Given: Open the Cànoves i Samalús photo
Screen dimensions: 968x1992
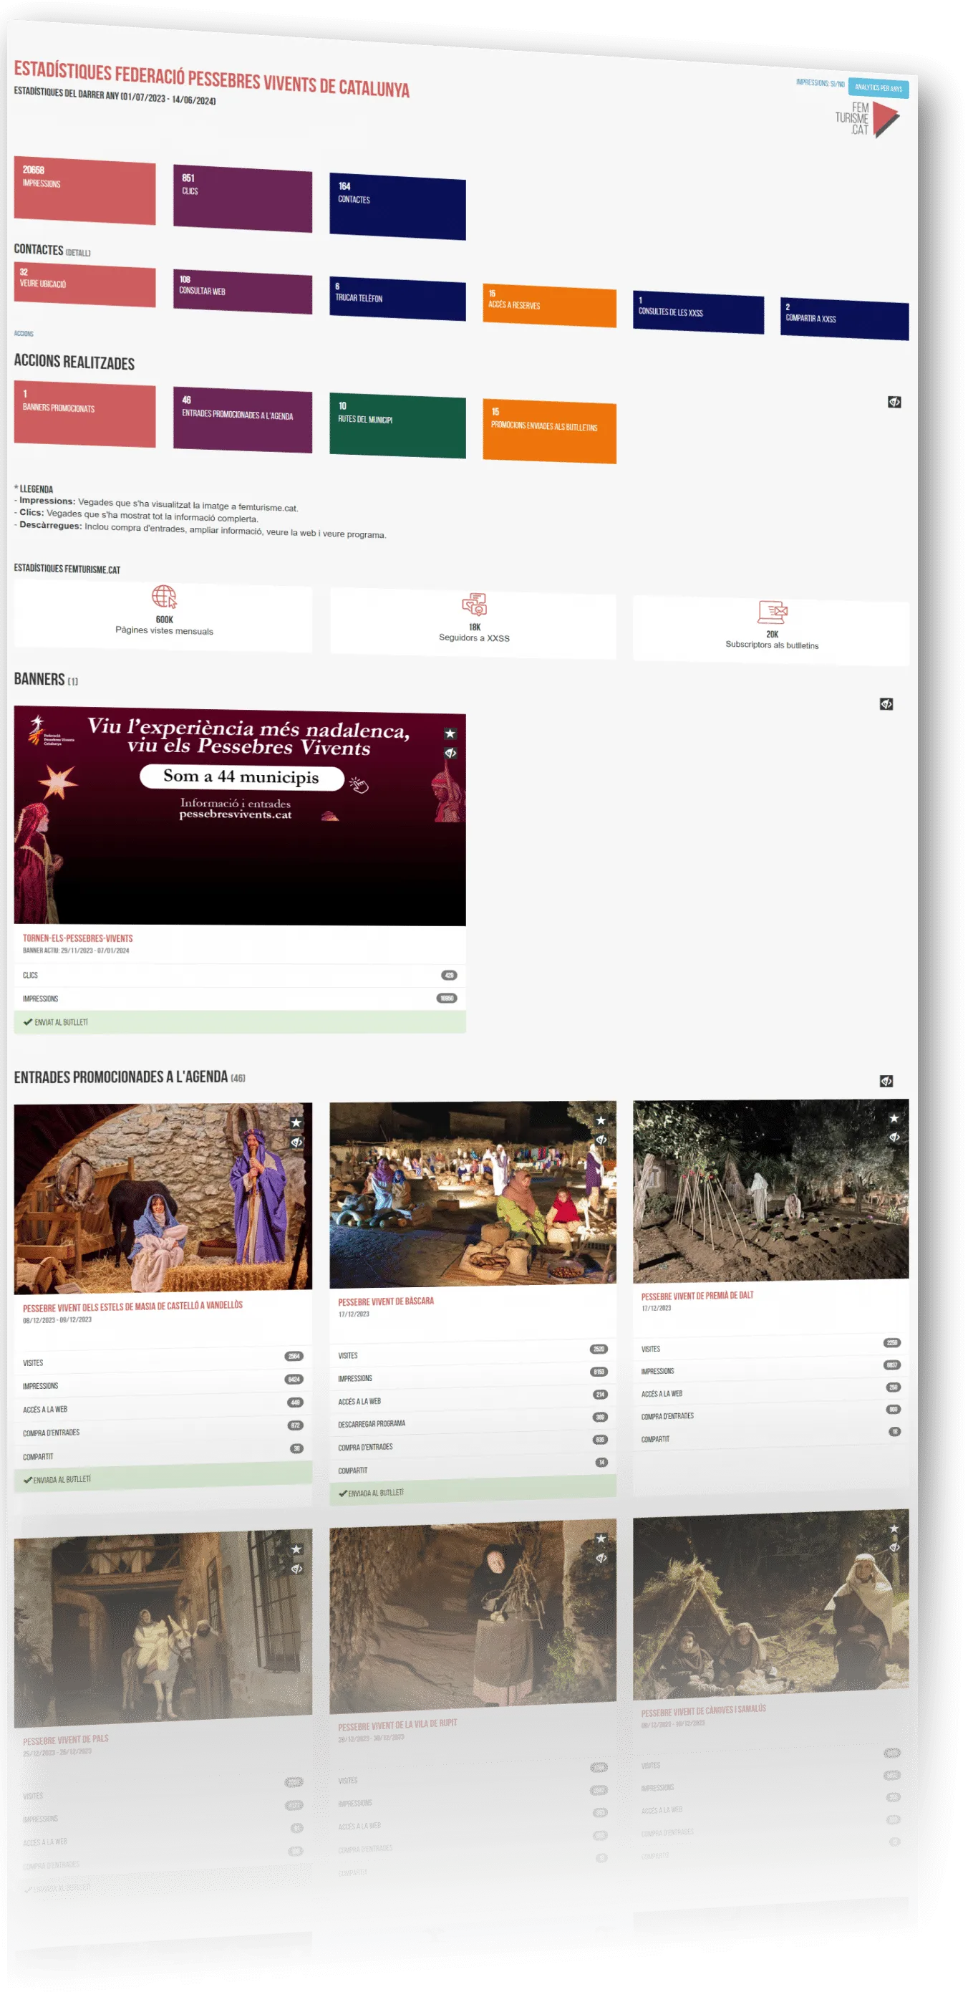Looking at the screenshot, I should click(771, 1605).
